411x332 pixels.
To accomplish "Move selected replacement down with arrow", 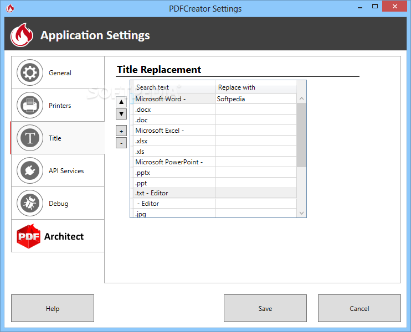I will point(121,114).
